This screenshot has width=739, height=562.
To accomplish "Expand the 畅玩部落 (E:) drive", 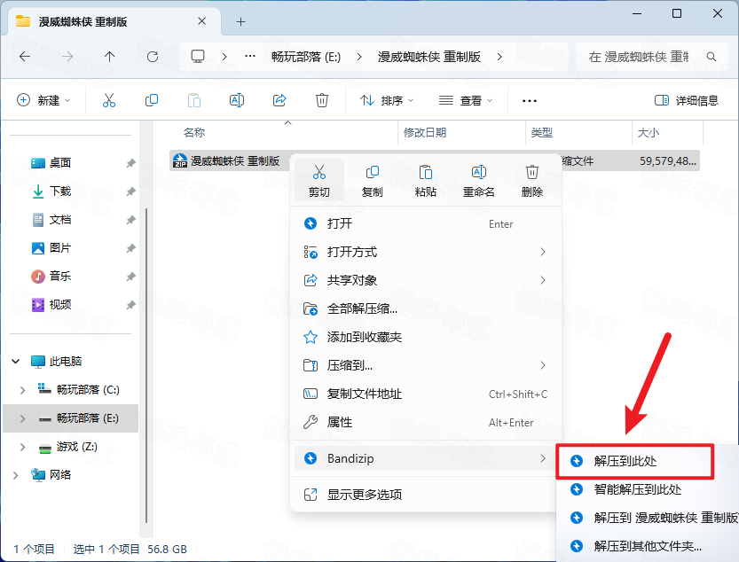I will coord(23,418).
